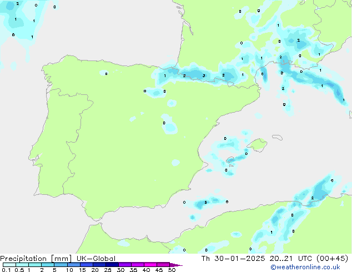Choose the 20–25 mm legend color swatch
Screen dimensions: 352x272
[99, 265]
